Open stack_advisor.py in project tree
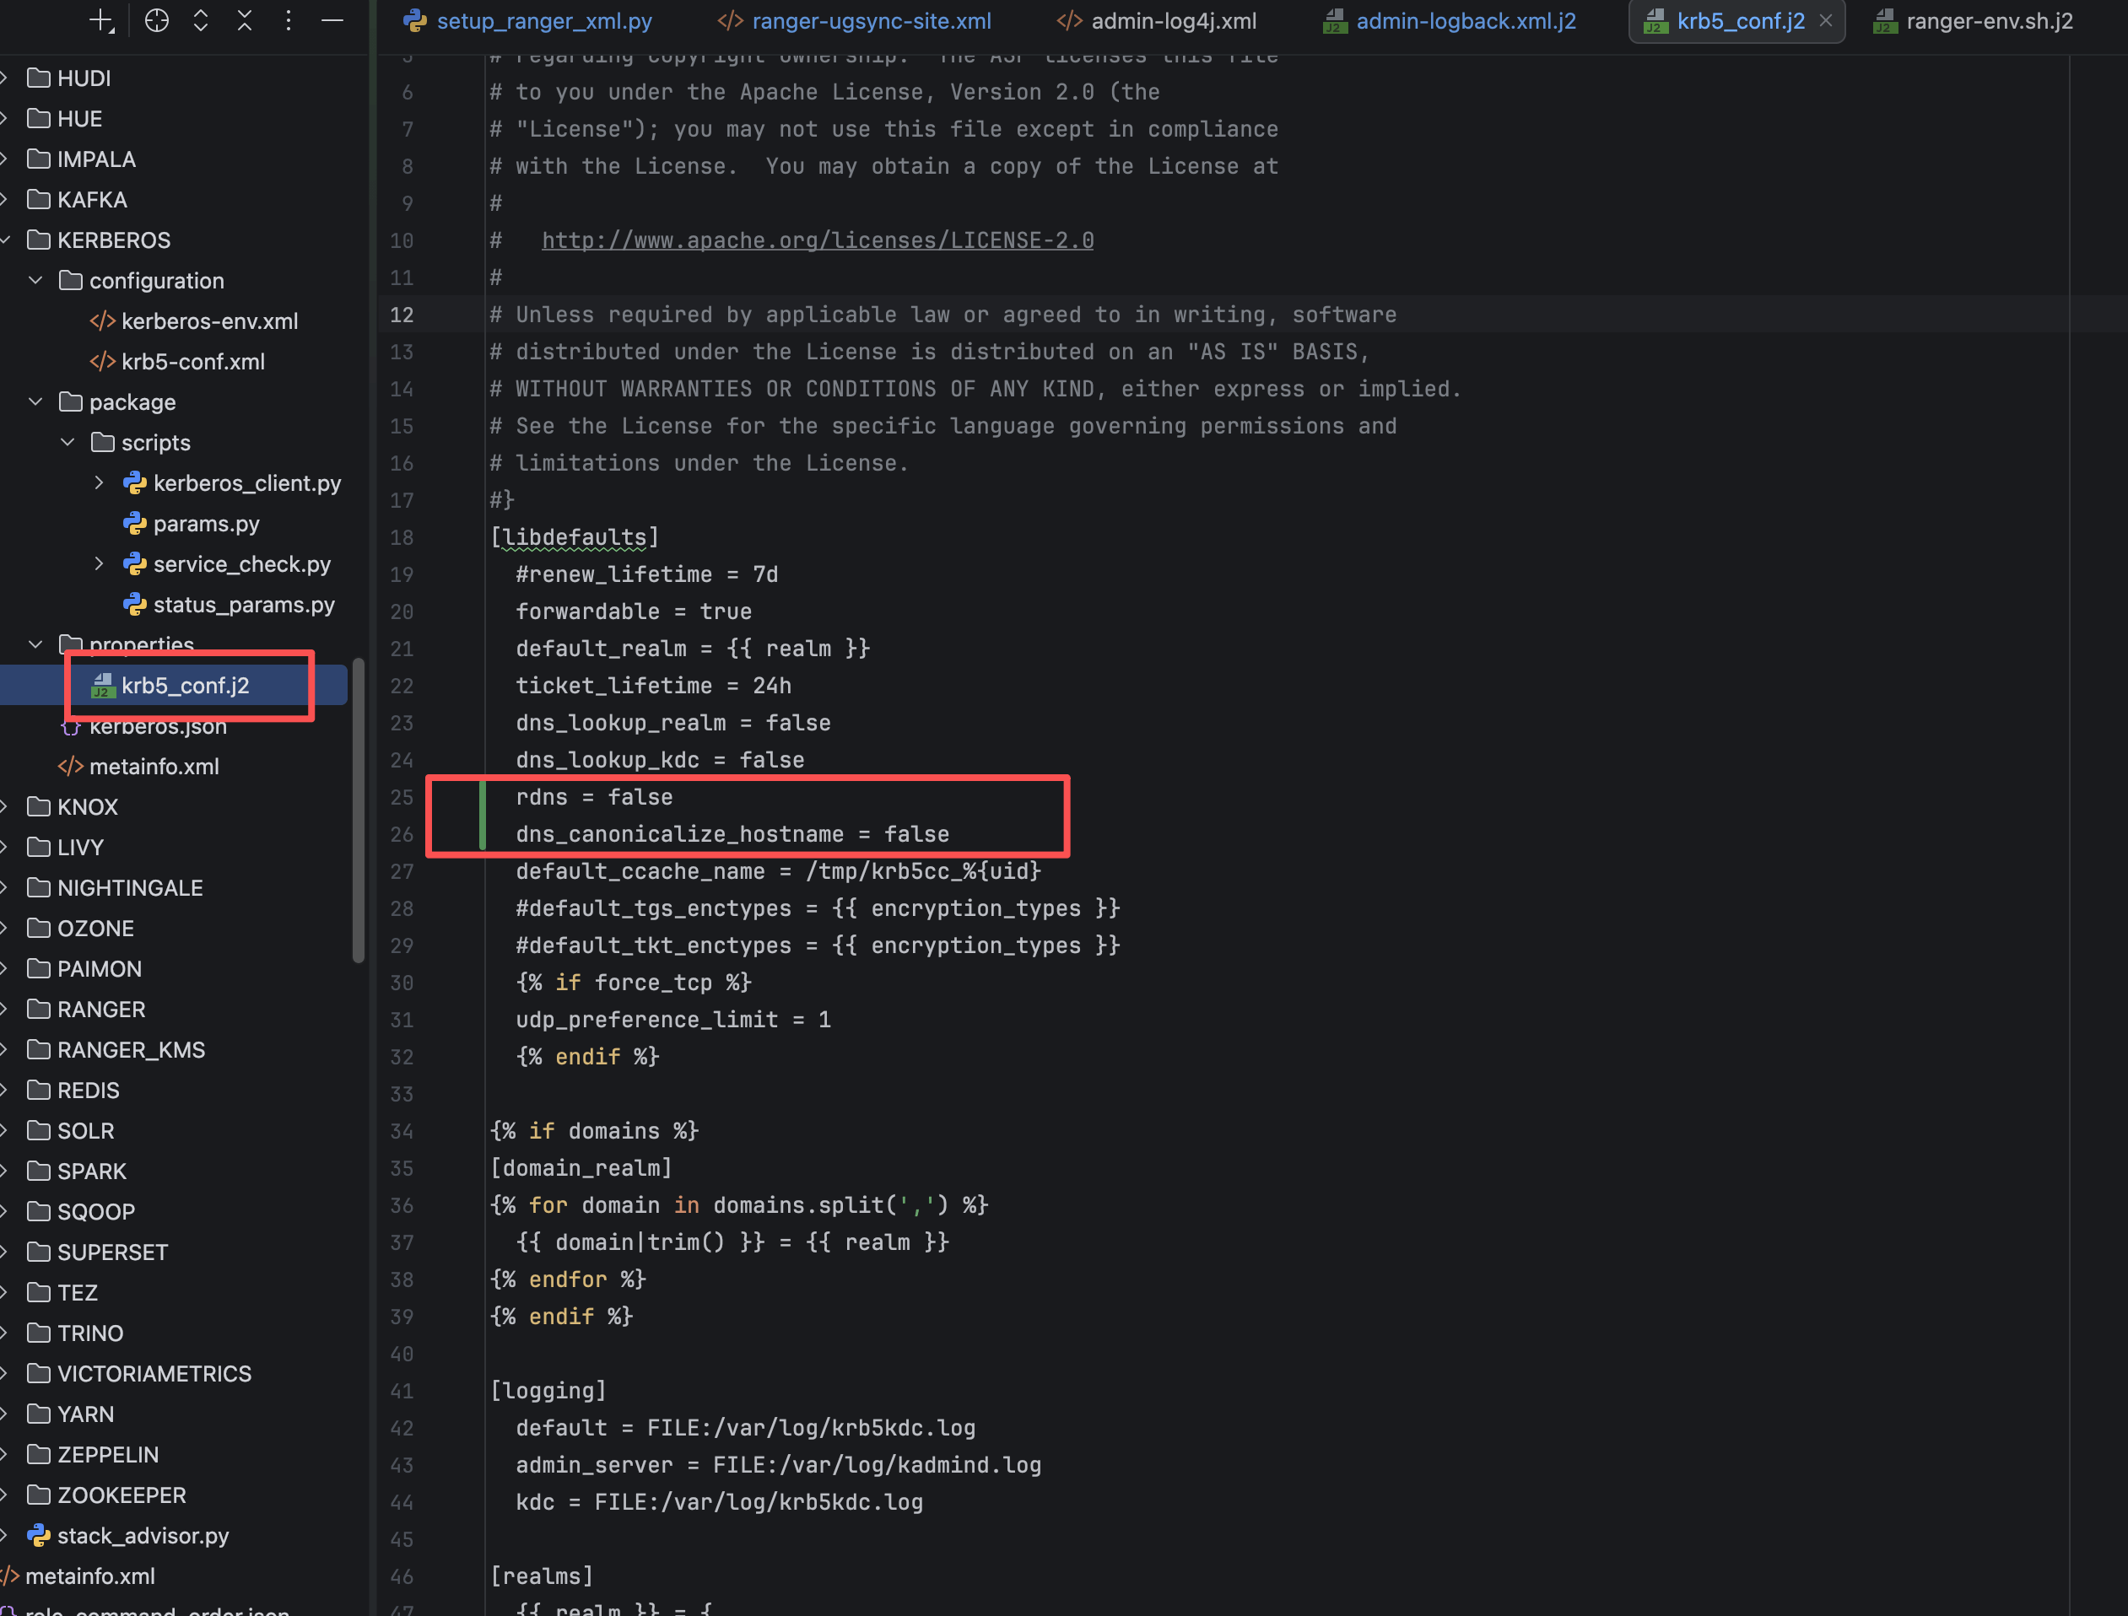This screenshot has width=2128, height=1616. pos(143,1535)
